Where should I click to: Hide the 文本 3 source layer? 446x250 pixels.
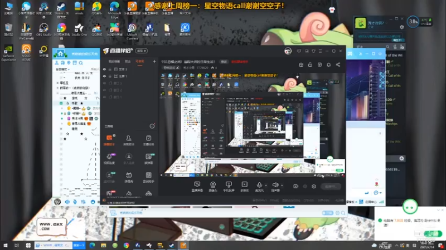point(104,69)
